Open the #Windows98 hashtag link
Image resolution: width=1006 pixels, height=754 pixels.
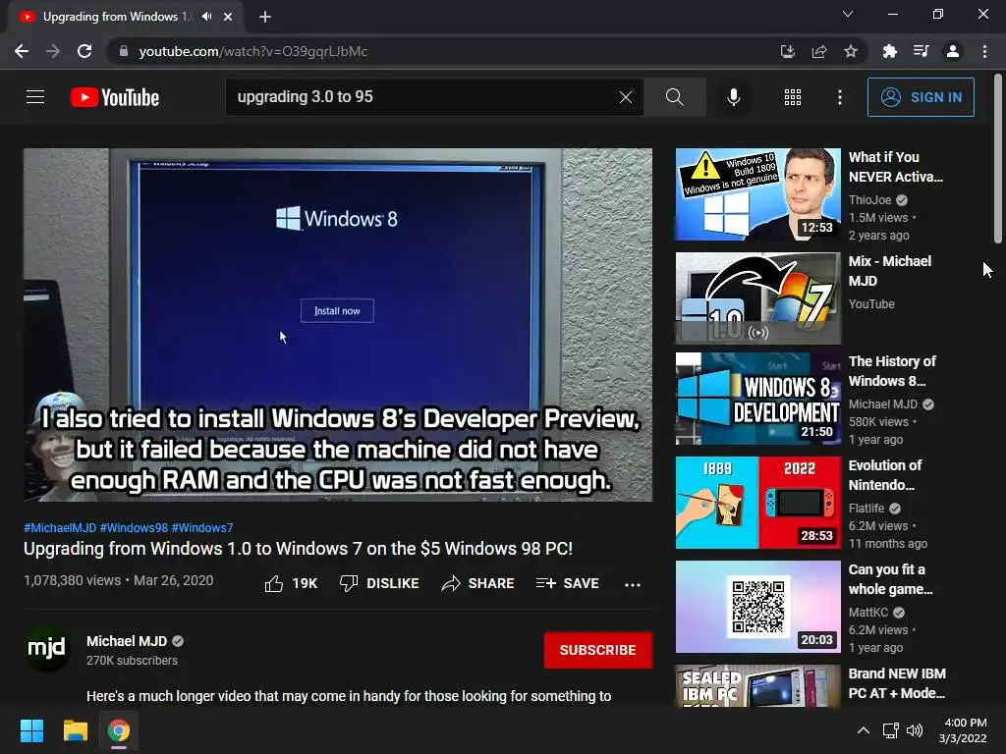(134, 527)
